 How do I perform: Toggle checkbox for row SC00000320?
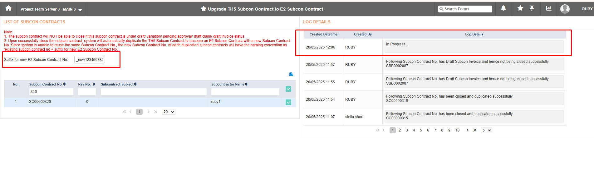(x=288, y=102)
